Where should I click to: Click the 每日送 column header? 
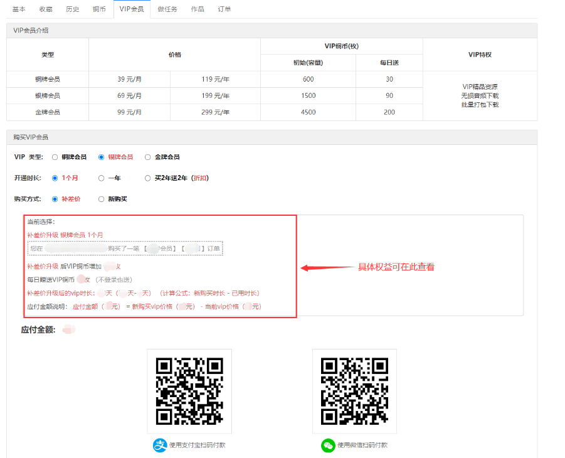tap(389, 63)
